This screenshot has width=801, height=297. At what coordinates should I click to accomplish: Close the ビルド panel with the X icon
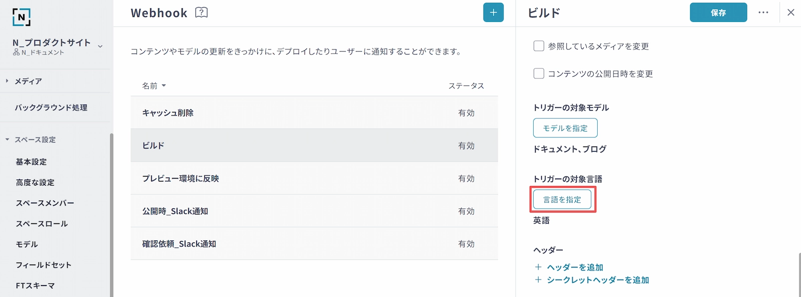(790, 12)
